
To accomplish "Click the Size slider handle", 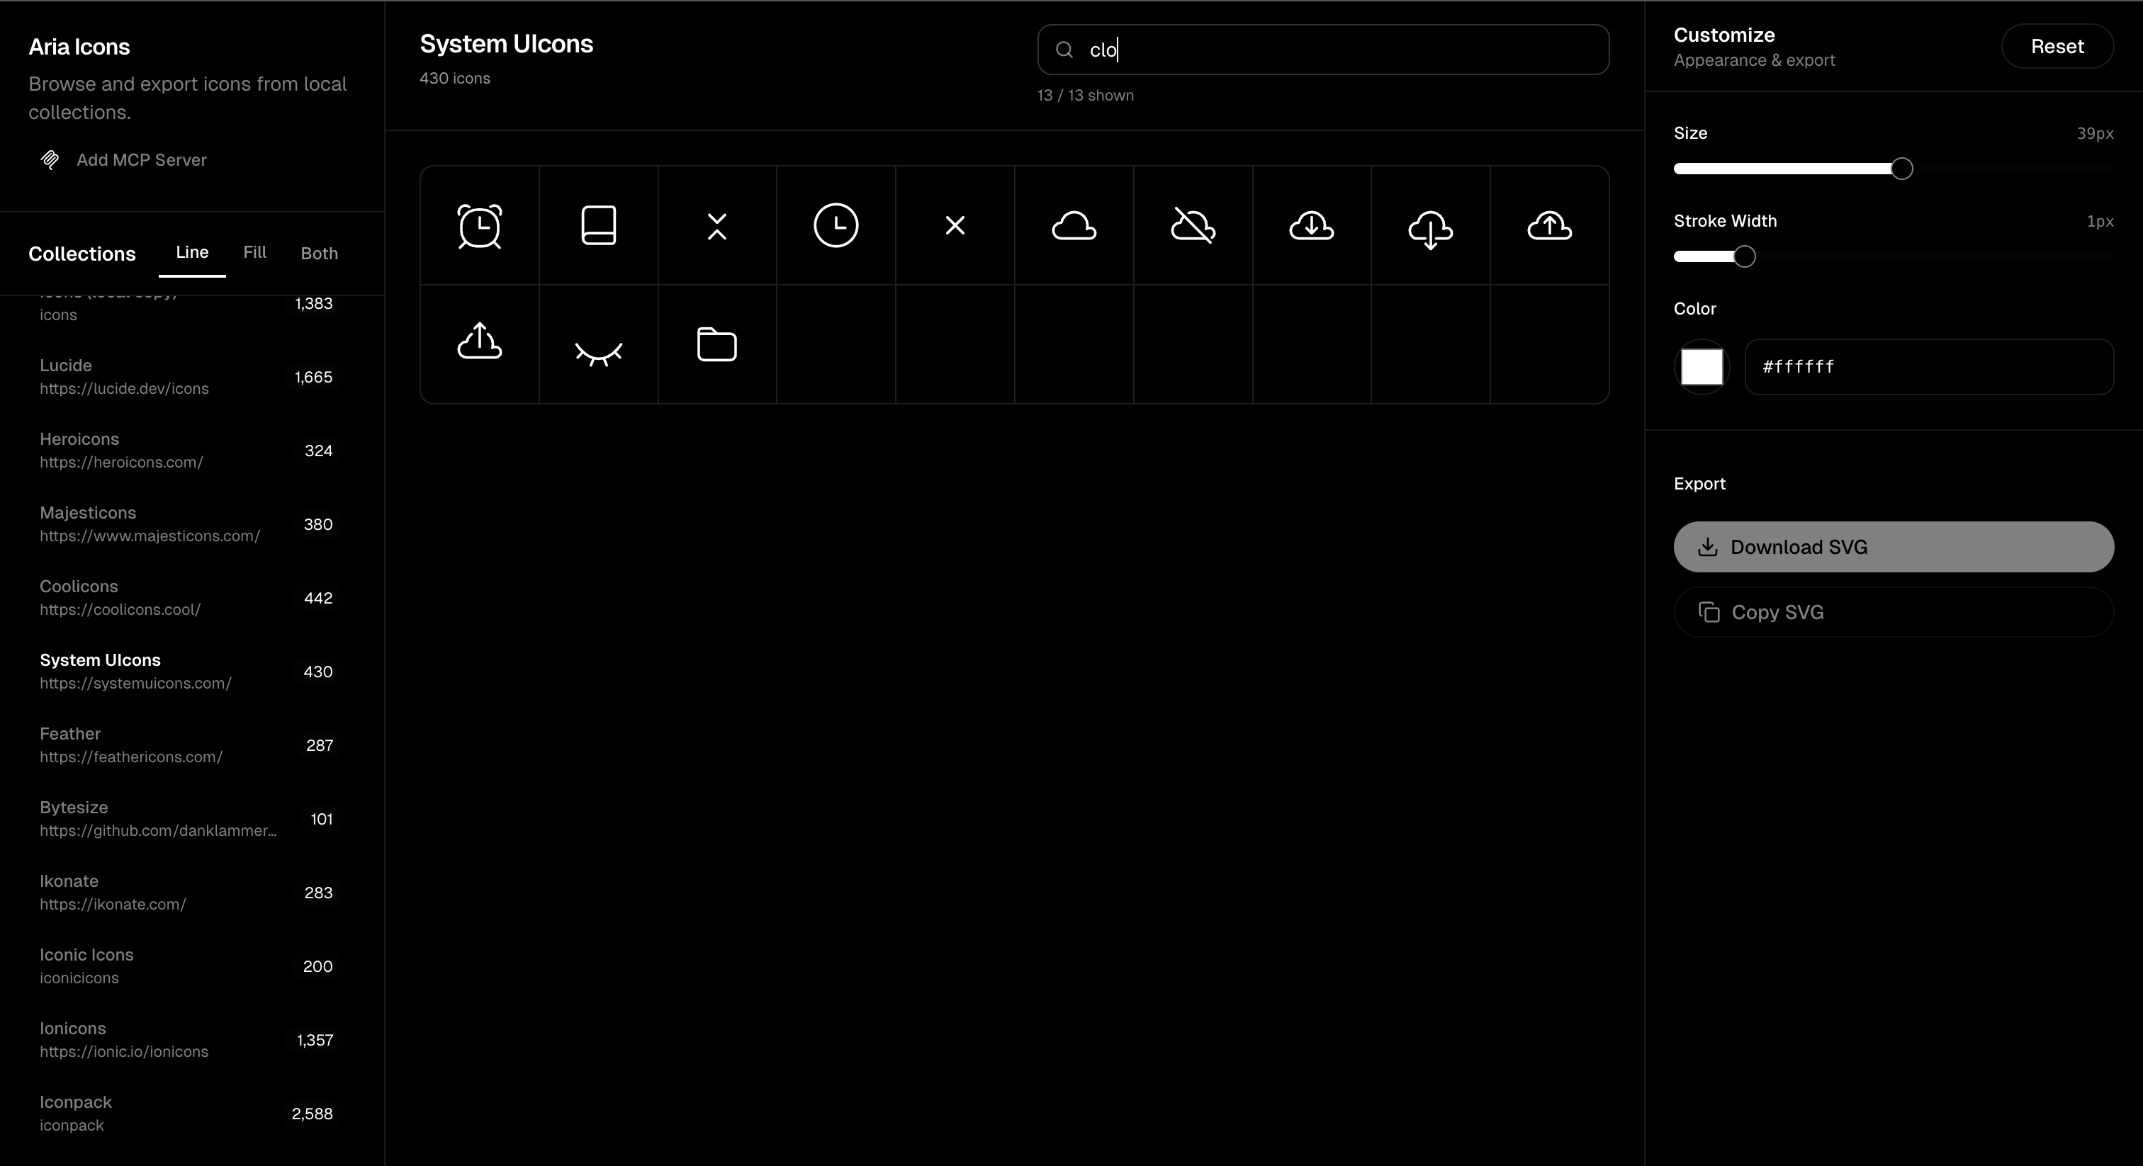I will 1901,169.
